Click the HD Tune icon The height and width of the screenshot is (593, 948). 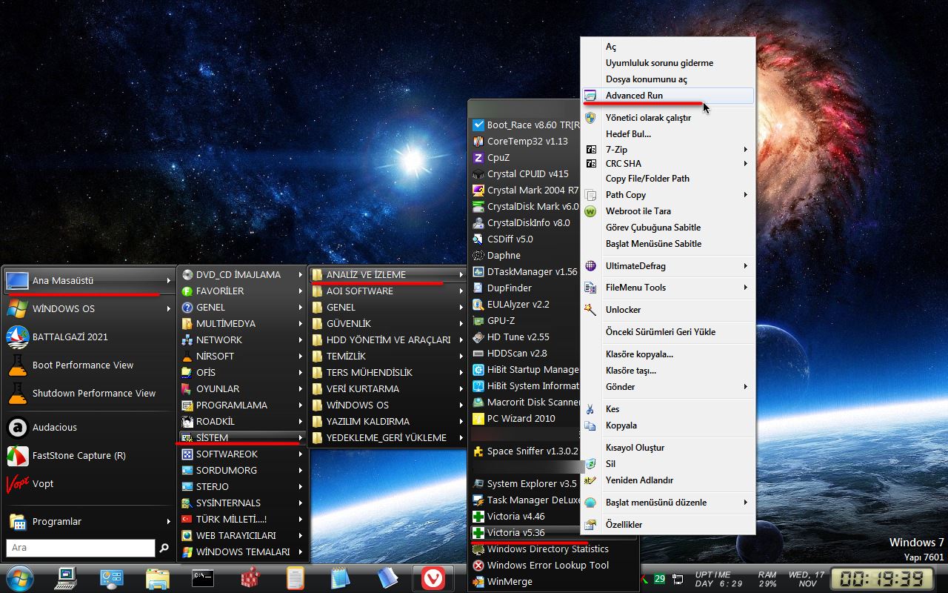point(478,337)
